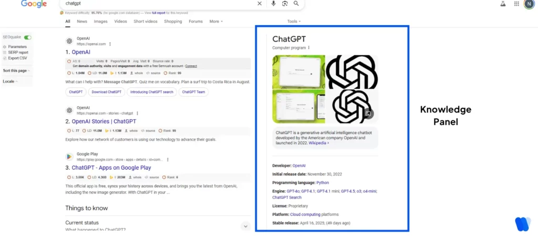This screenshot has width=538, height=237.
Task: Click the GPT-4o engine link
Action: point(293,191)
